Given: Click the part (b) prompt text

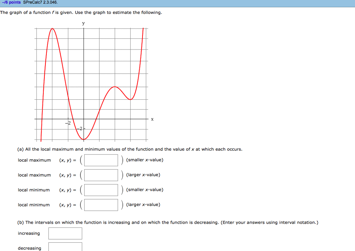Looking at the screenshot, I should 168,223.
